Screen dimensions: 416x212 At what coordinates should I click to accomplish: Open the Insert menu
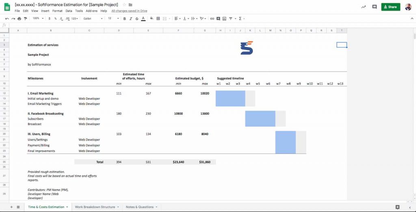tap(45, 11)
